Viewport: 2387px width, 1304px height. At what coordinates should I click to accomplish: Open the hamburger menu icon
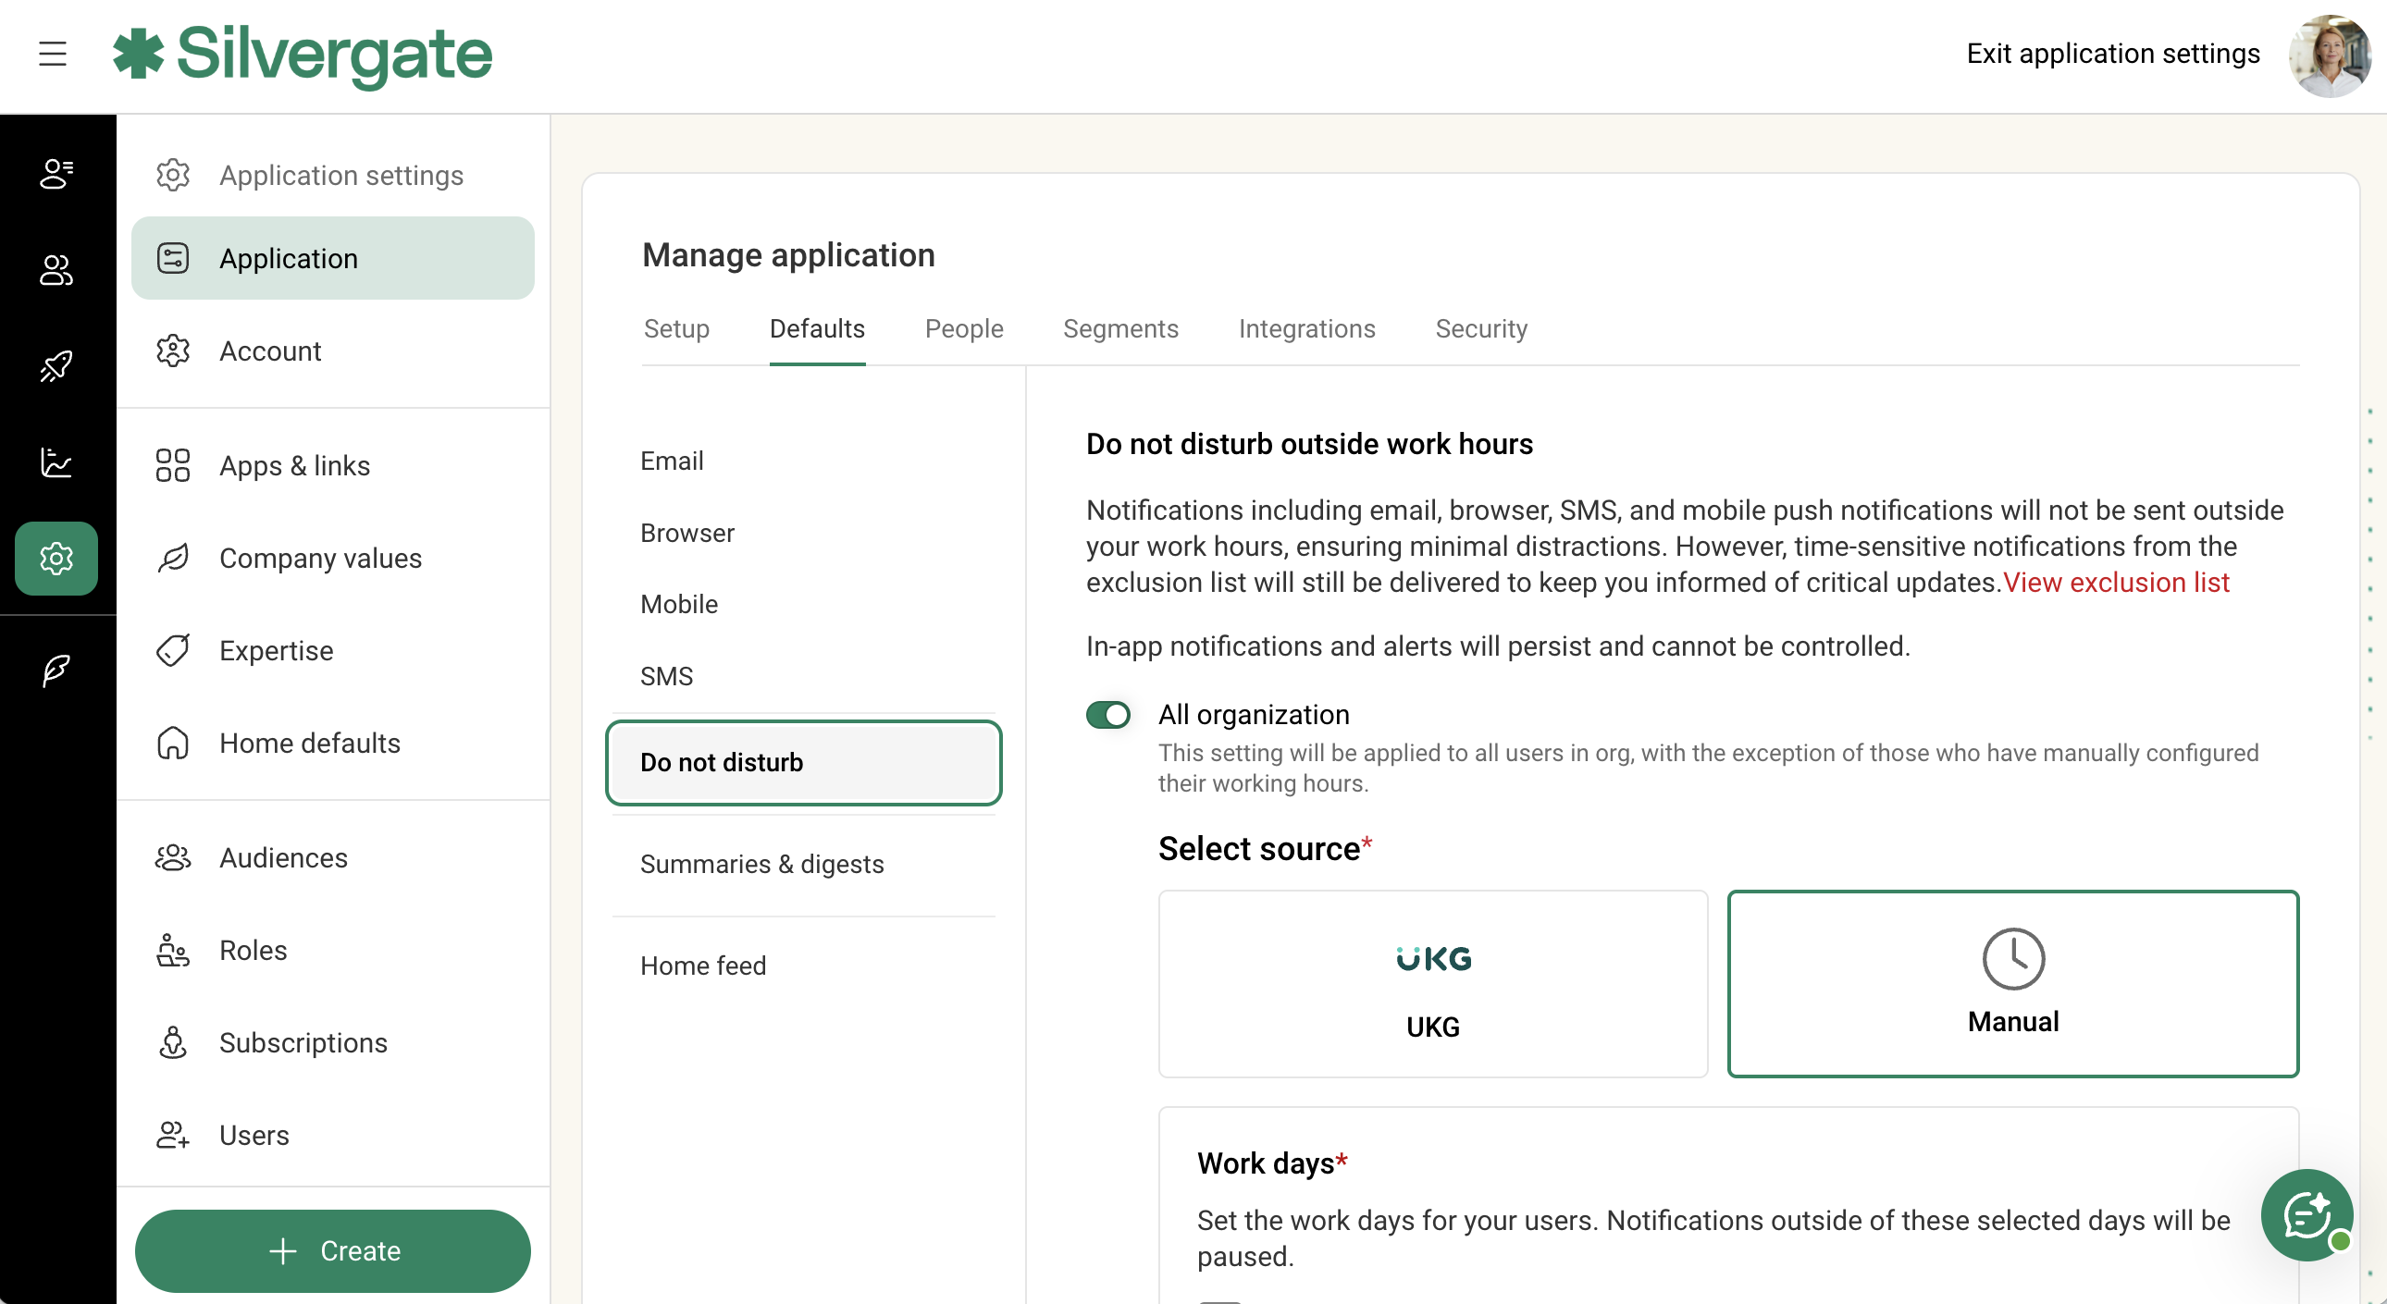pyautogui.click(x=53, y=54)
